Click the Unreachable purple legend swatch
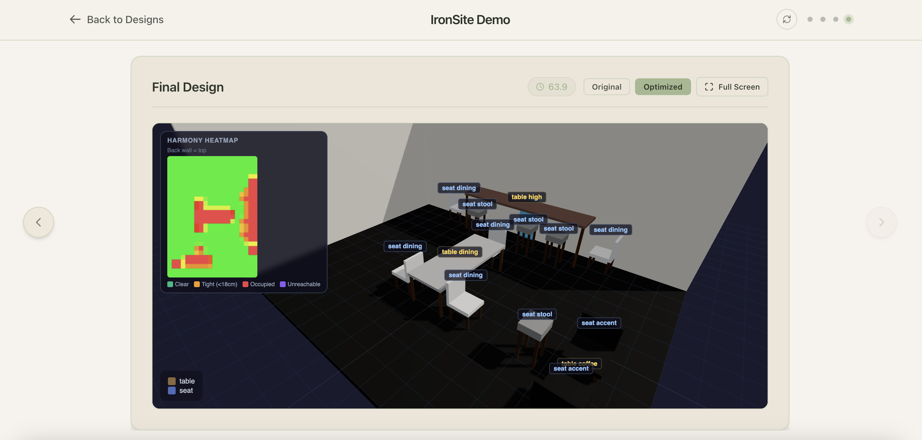922x440 pixels. (282, 284)
